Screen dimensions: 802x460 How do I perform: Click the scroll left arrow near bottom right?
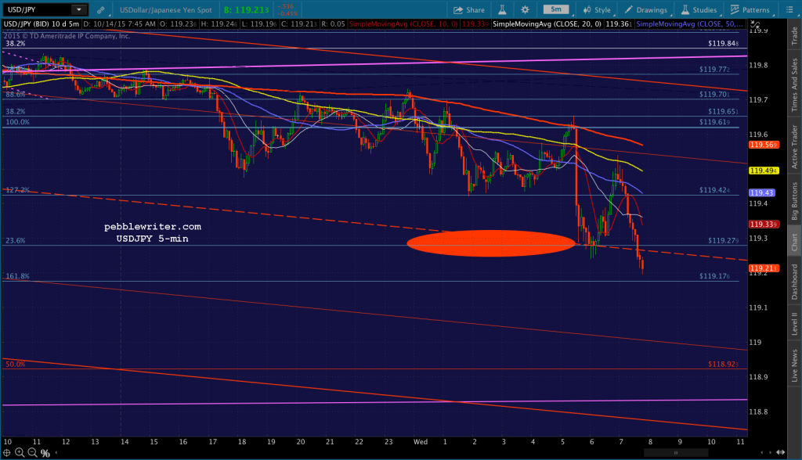[x=763, y=453]
